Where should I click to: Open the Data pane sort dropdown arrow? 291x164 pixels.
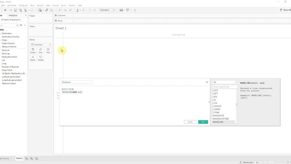25,25
